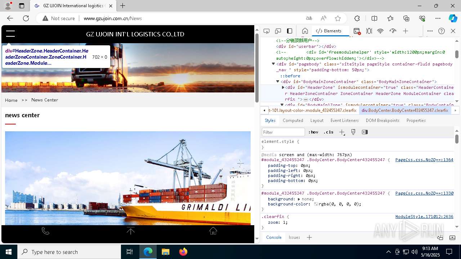Toggle rendering emulations paintbrush icon
Screen dimensions: 461x259
[x=353, y=132]
